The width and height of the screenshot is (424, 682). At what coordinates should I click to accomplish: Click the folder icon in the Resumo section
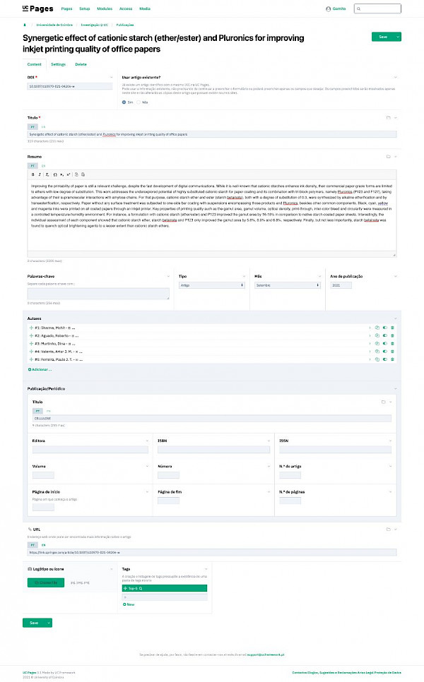point(388,156)
